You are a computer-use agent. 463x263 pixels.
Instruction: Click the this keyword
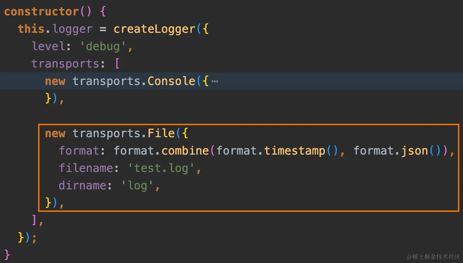(31, 29)
